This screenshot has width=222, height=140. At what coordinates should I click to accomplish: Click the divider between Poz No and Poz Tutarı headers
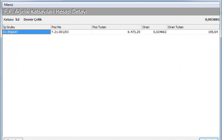92,27
